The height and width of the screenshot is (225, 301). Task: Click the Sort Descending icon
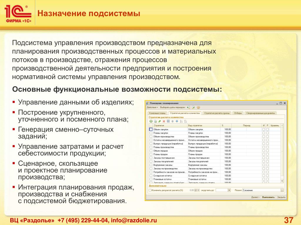[x=185, y=121]
